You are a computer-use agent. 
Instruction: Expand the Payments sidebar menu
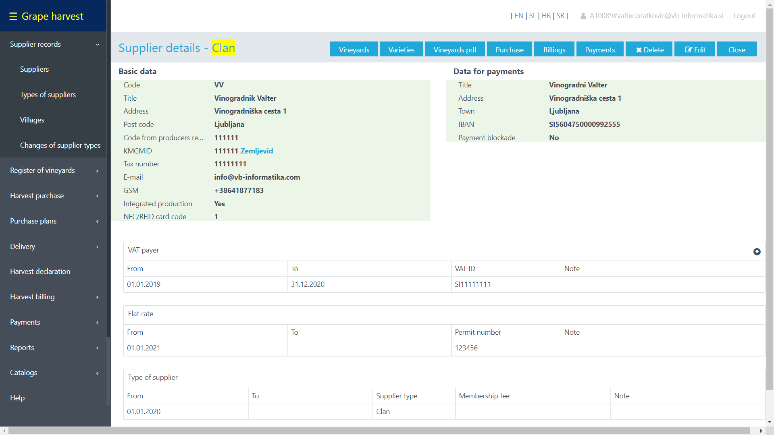53,322
